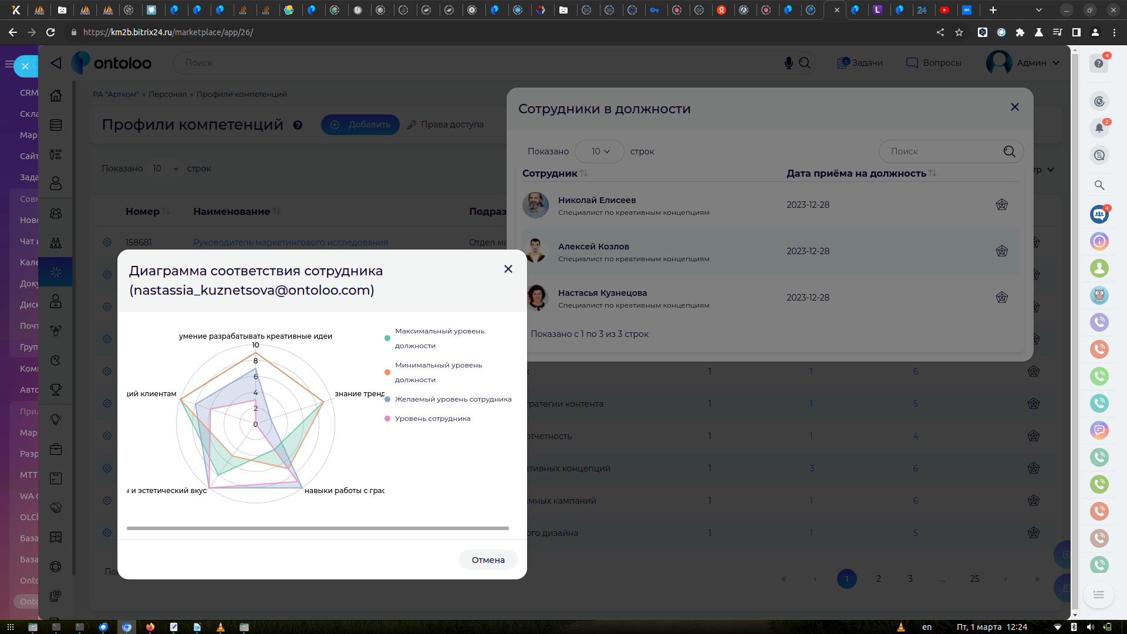Image resolution: width=1127 pixels, height=634 pixels.
Task: Click the ontoloo back arrow icon
Action: [x=56, y=63]
